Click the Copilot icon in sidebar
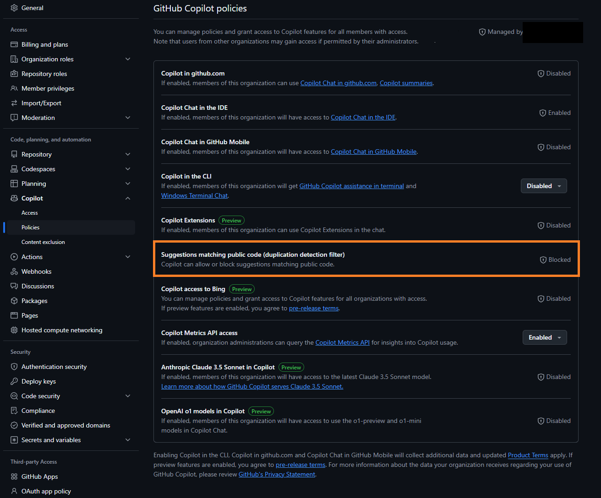 coord(14,198)
